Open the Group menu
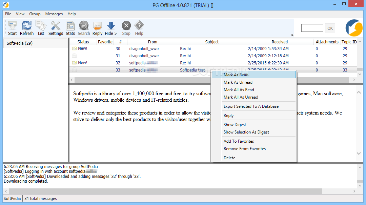Image resolution: width=366 pixels, height=205 pixels. click(35, 14)
